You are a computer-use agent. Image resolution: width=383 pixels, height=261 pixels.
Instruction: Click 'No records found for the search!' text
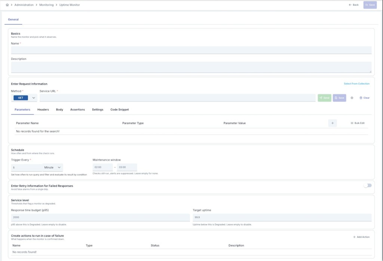click(38, 131)
